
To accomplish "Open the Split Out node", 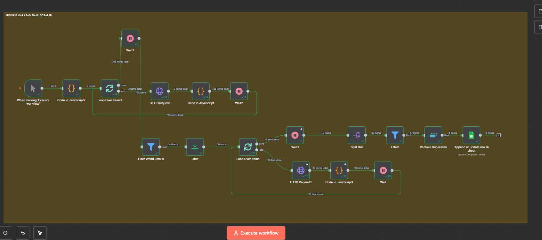I will coord(357,135).
